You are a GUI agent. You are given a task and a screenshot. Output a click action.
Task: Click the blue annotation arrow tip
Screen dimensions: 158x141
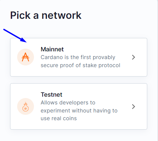(x=26, y=42)
